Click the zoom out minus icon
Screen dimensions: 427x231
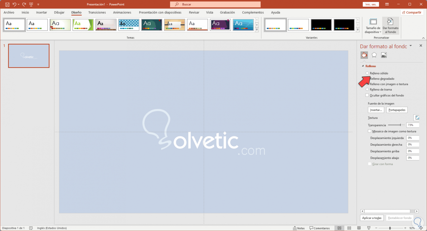coord(376,228)
